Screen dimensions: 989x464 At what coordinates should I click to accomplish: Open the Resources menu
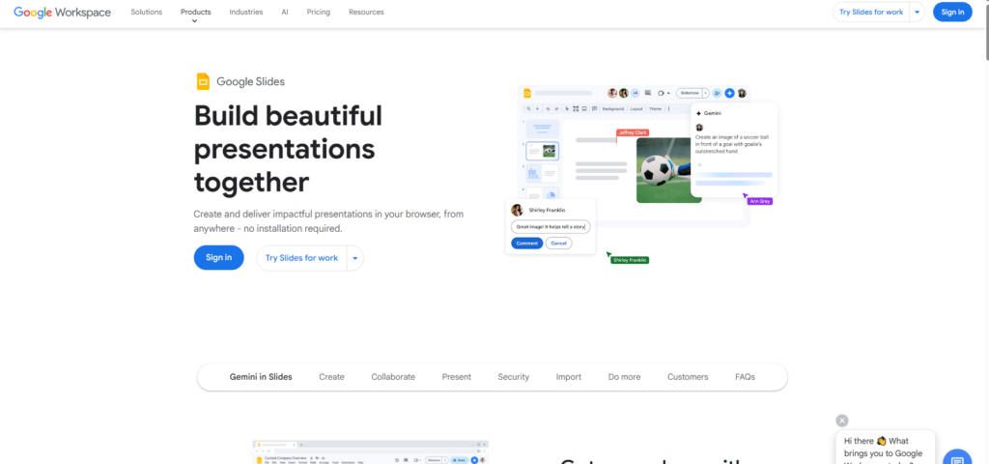[366, 12]
